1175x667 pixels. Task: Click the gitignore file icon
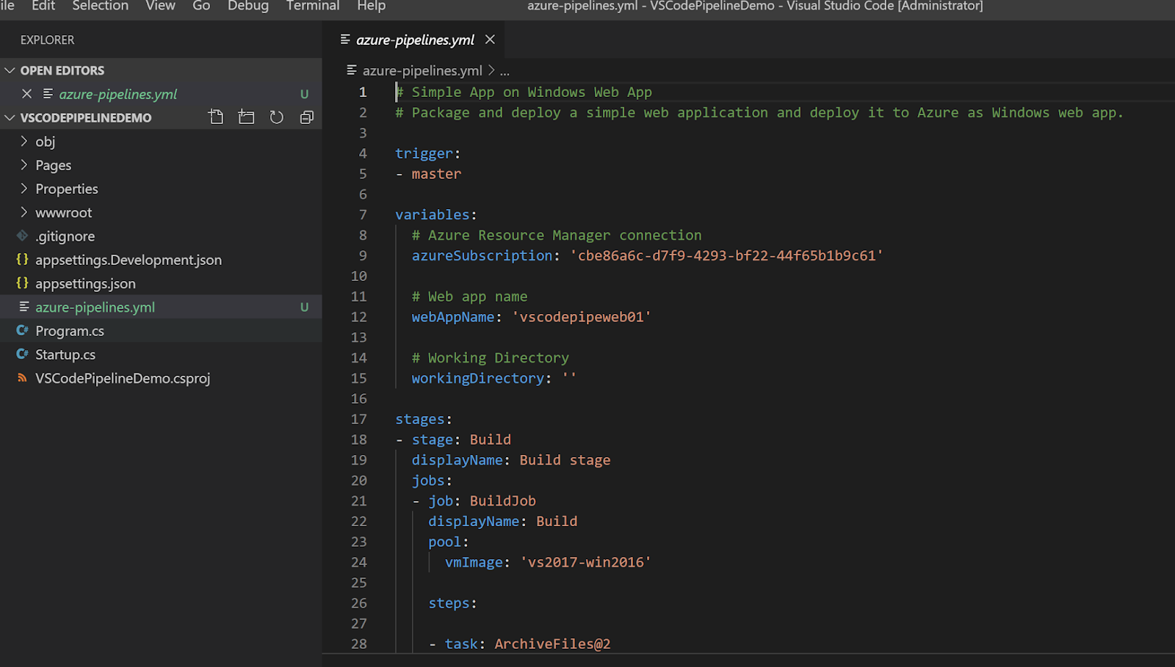coord(22,236)
